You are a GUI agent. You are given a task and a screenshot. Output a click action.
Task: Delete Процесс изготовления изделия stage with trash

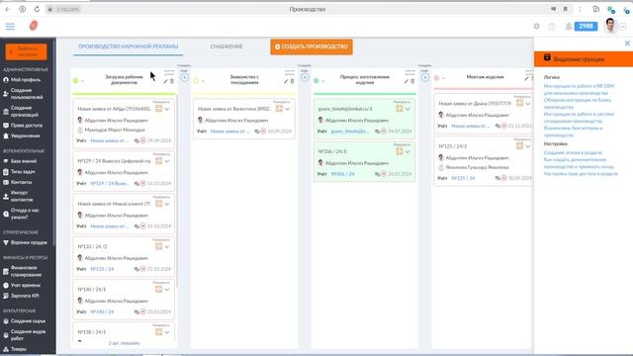point(412,81)
